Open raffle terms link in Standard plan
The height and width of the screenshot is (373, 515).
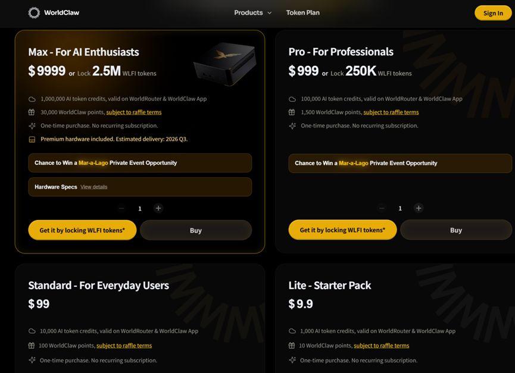click(124, 346)
